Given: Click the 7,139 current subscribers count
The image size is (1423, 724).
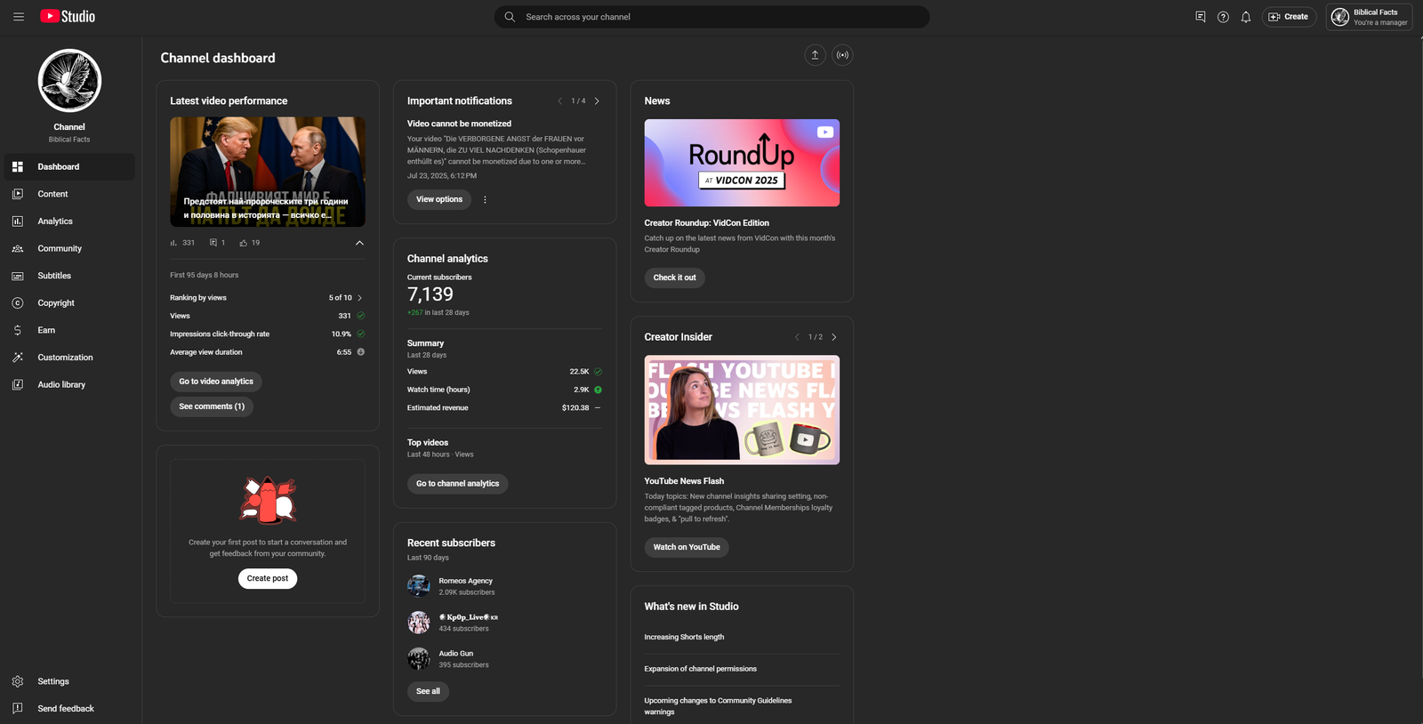Looking at the screenshot, I should (430, 294).
